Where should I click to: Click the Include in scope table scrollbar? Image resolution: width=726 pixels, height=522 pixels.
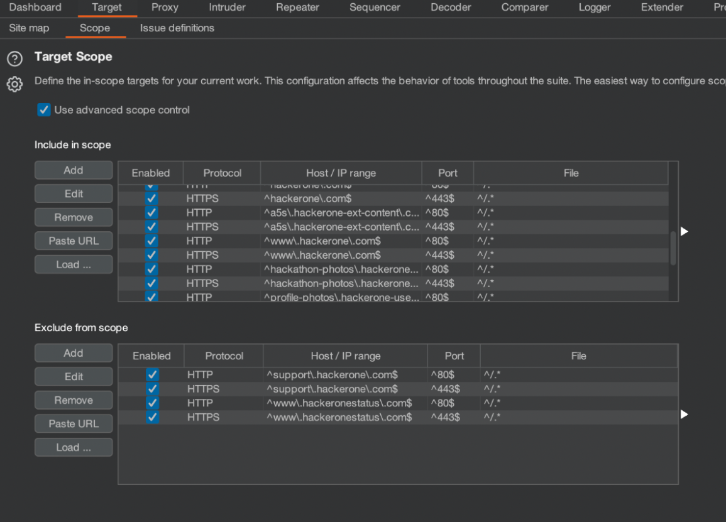pos(673,248)
